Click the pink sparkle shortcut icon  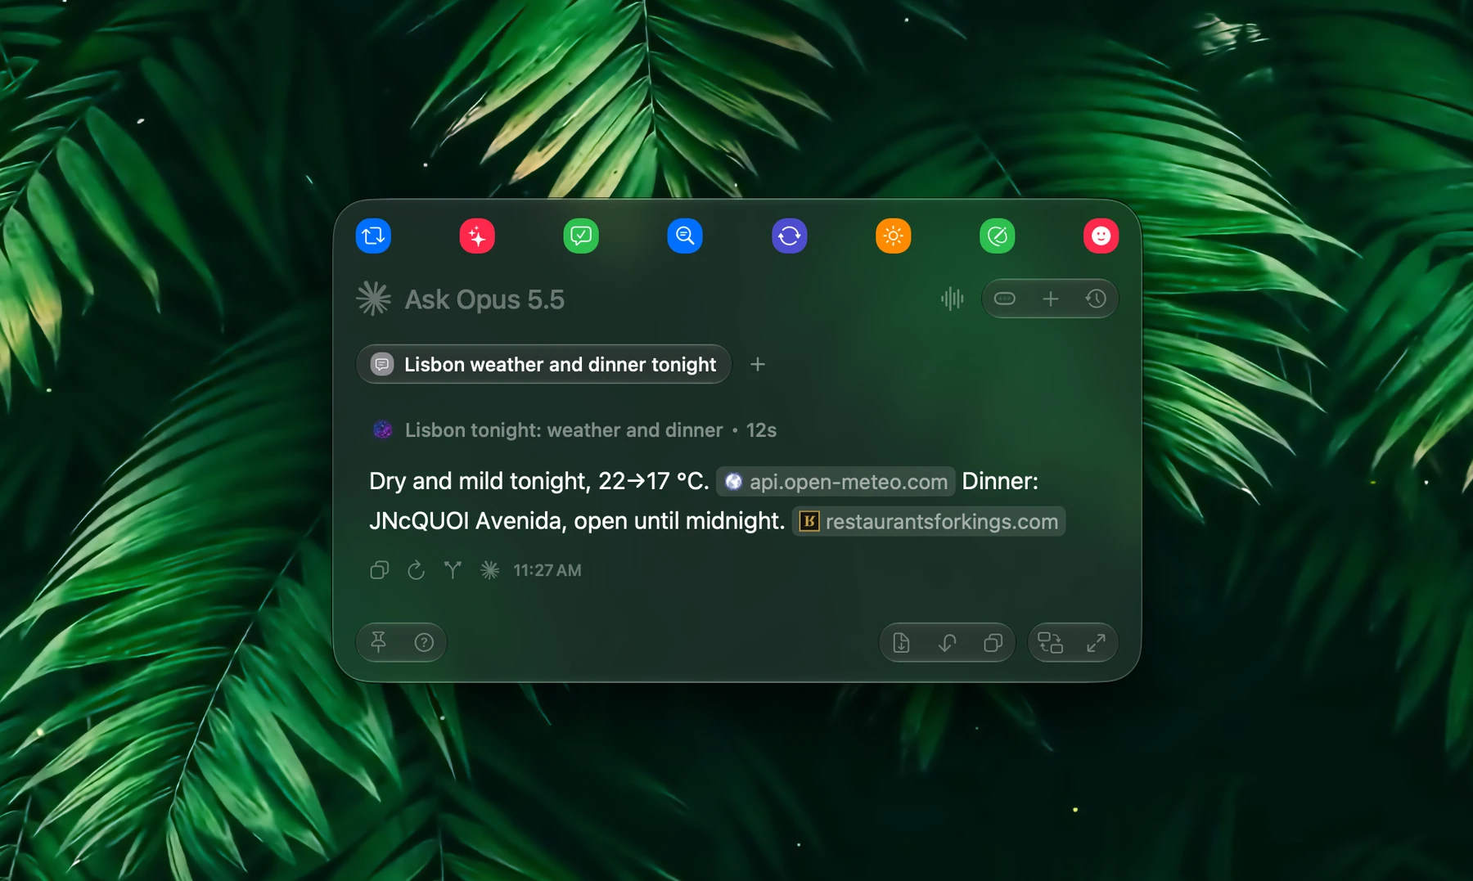[x=477, y=236]
